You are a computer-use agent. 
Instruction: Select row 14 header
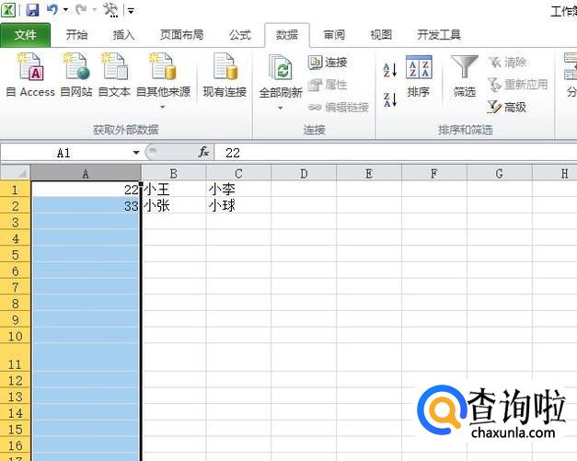tap(15, 413)
